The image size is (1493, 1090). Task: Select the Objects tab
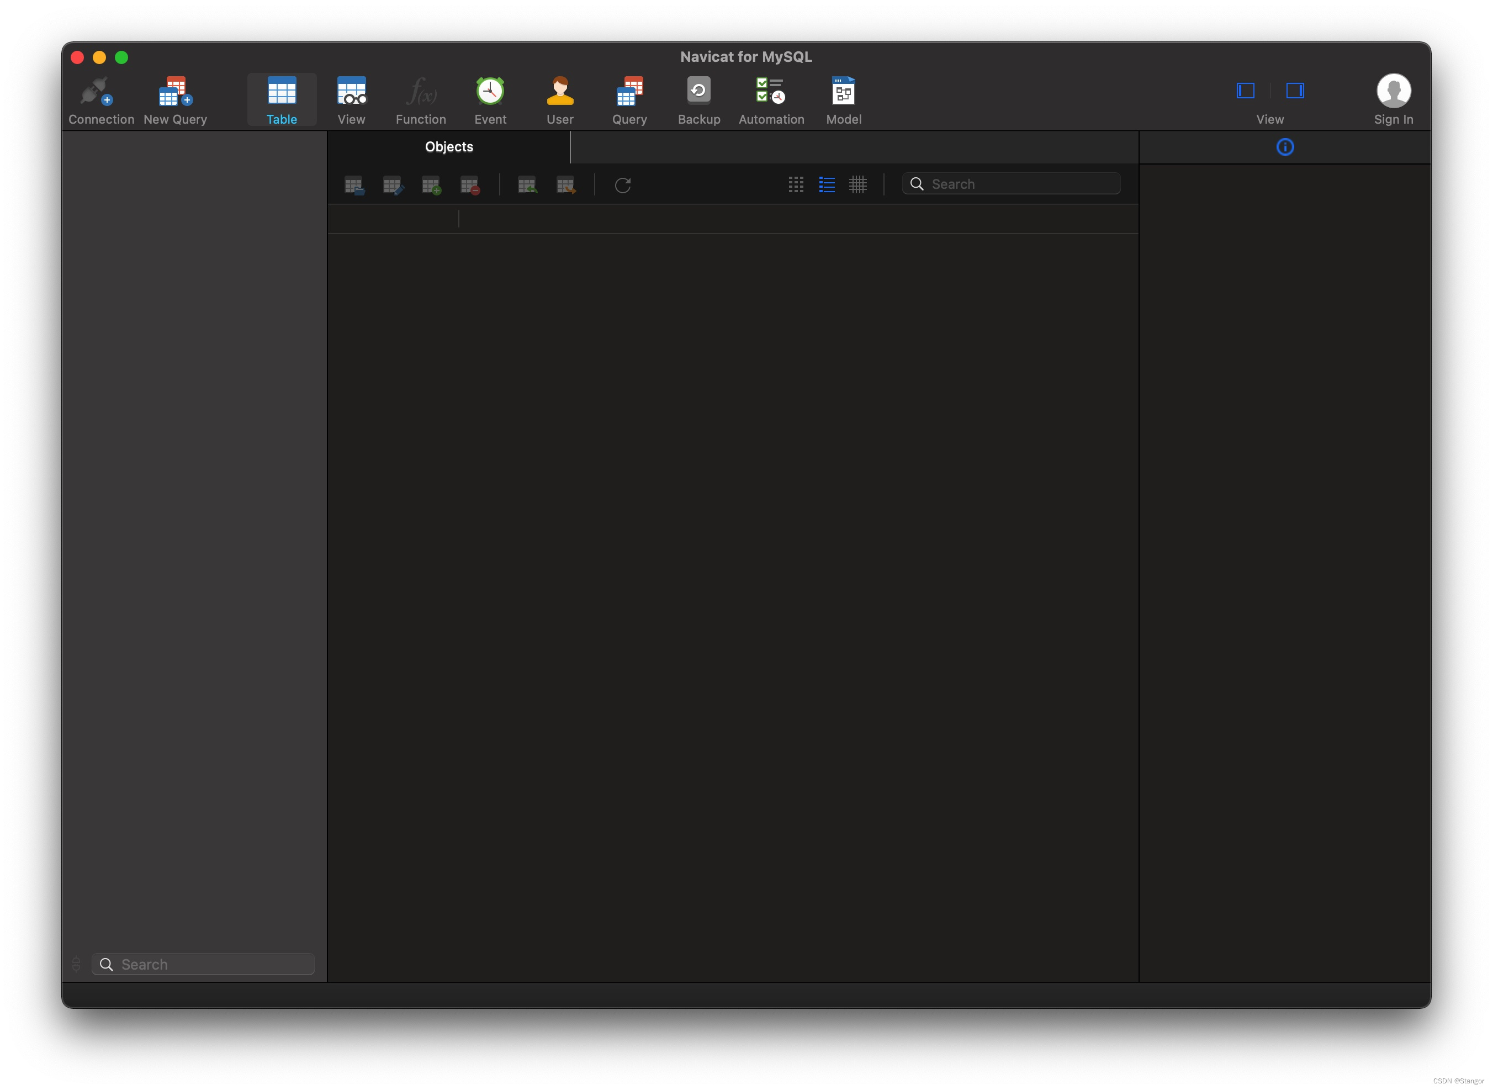[449, 147]
